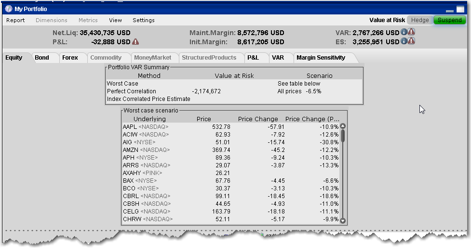The height and width of the screenshot is (251, 471).
Task: Open the P&L tab
Action: coord(253,58)
